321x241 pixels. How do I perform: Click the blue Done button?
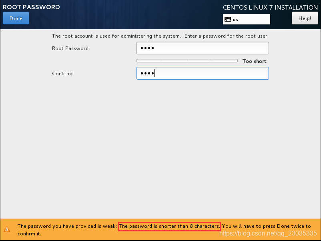pos(16,18)
